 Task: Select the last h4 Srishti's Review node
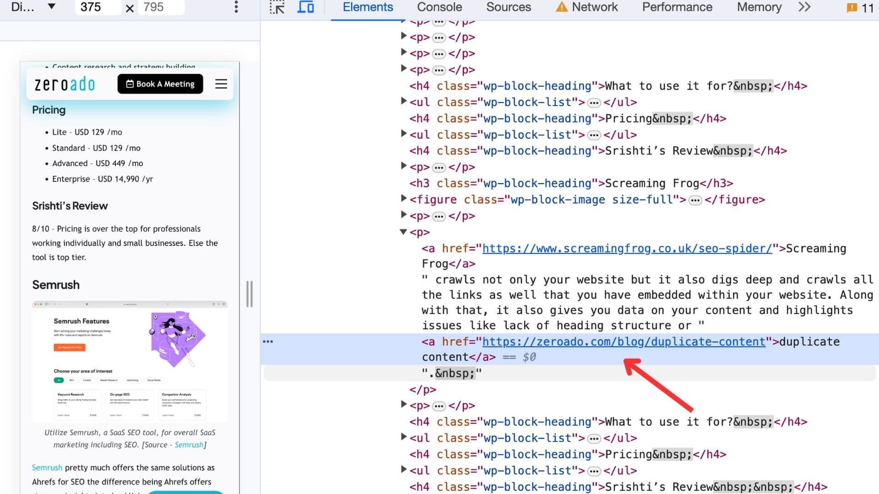tap(618, 487)
